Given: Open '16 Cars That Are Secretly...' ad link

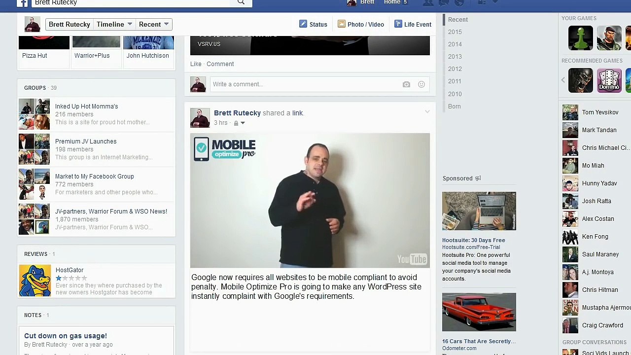Looking at the screenshot, I should pos(479,341).
